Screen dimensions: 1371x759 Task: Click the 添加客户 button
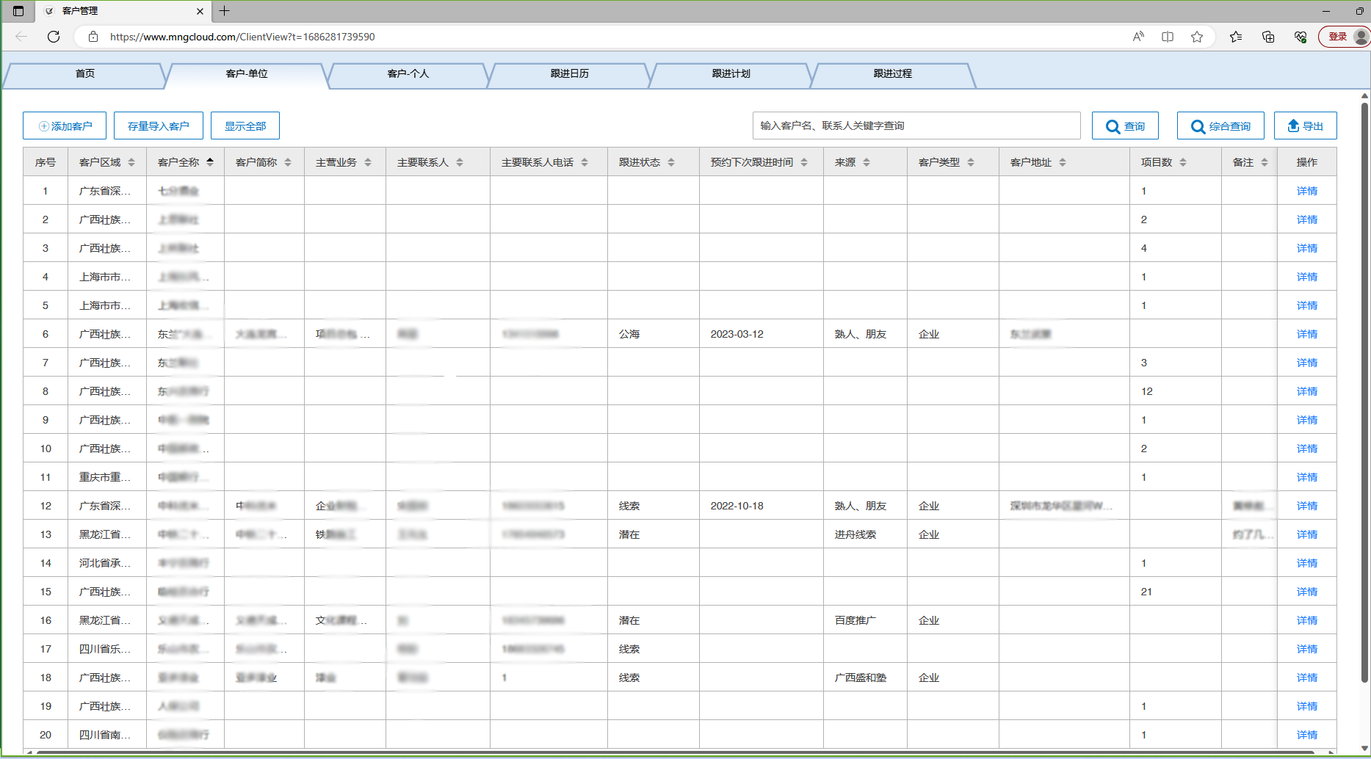pos(65,126)
